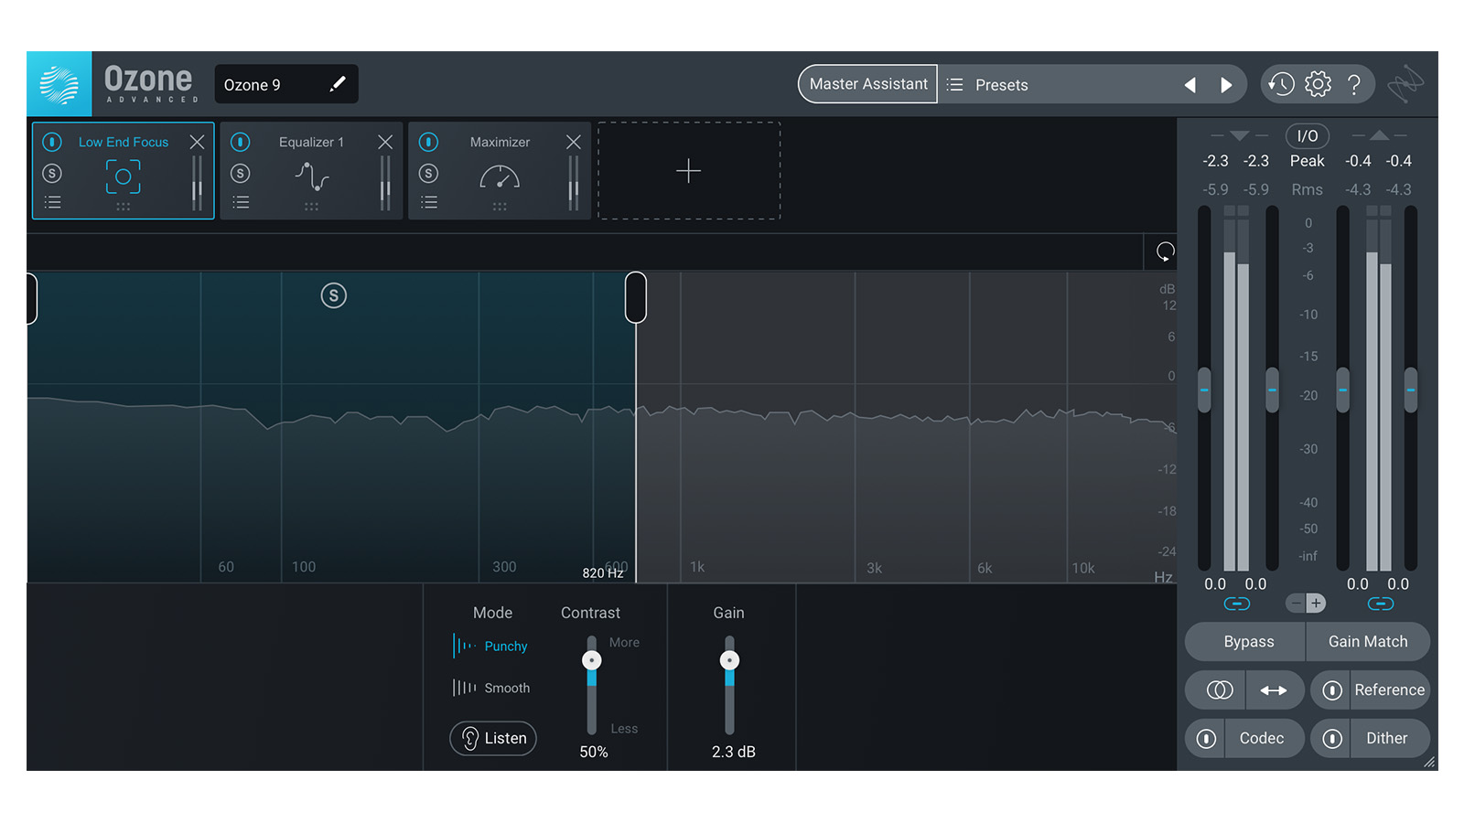1464x823 pixels.
Task: Select Smooth mode
Action: point(506,688)
